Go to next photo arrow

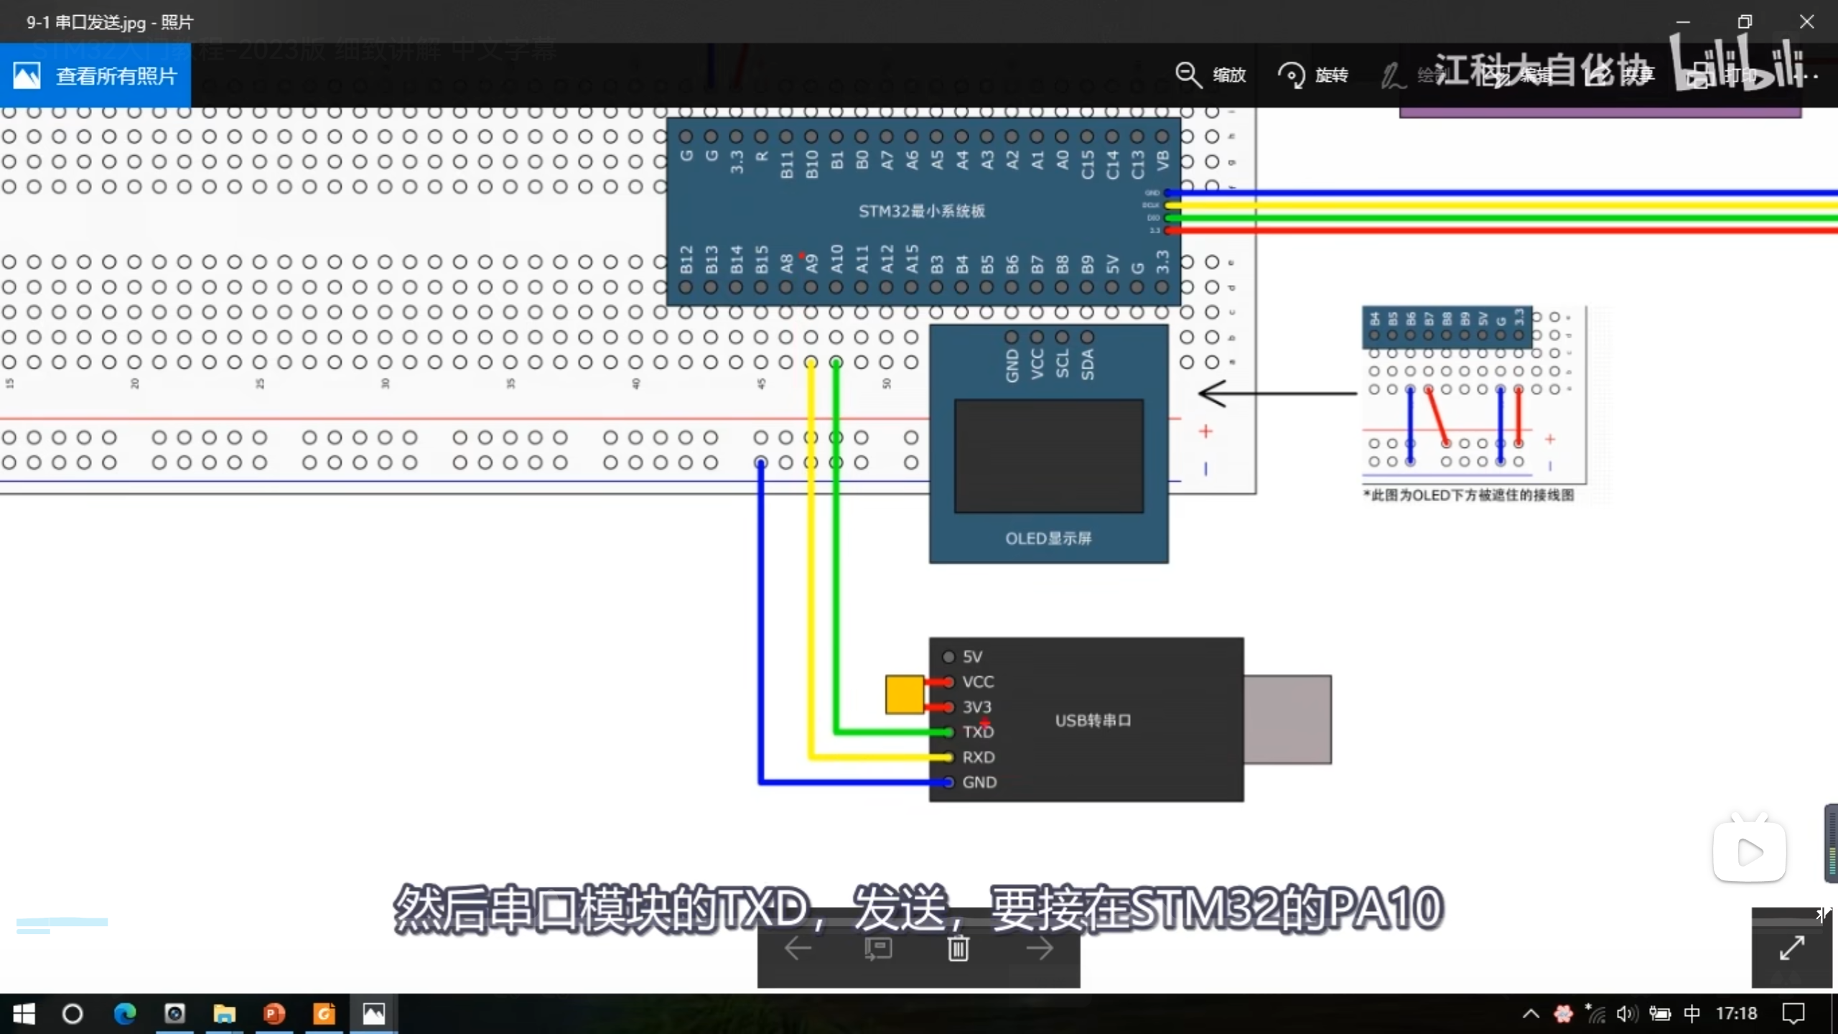[1039, 949]
